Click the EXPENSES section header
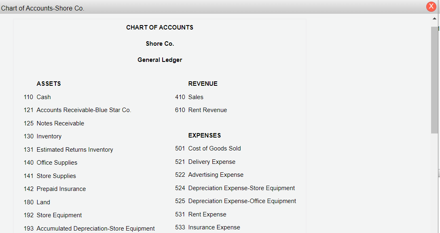The width and height of the screenshot is (440, 233). point(205,135)
